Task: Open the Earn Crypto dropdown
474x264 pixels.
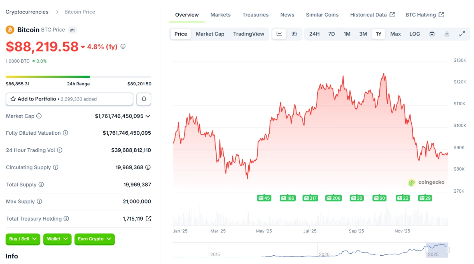Action: pos(94,239)
